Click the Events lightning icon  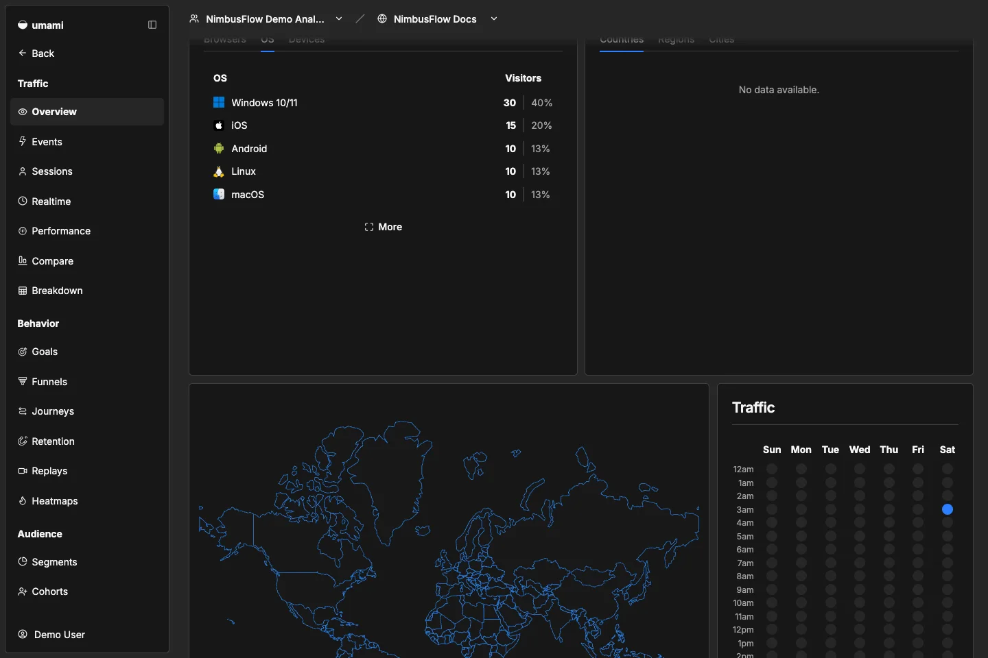tap(23, 141)
